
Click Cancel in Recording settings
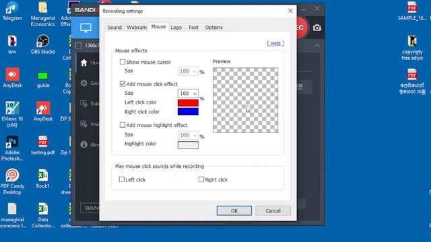pyautogui.click(x=273, y=210)
